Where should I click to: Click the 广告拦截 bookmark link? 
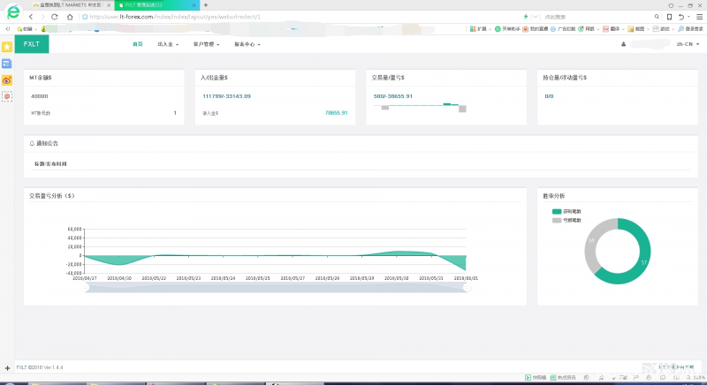point(563,29)
